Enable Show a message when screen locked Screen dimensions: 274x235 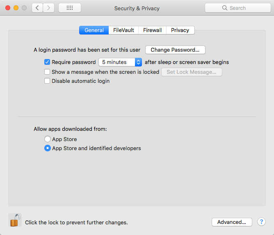click(x=47, y=72)
